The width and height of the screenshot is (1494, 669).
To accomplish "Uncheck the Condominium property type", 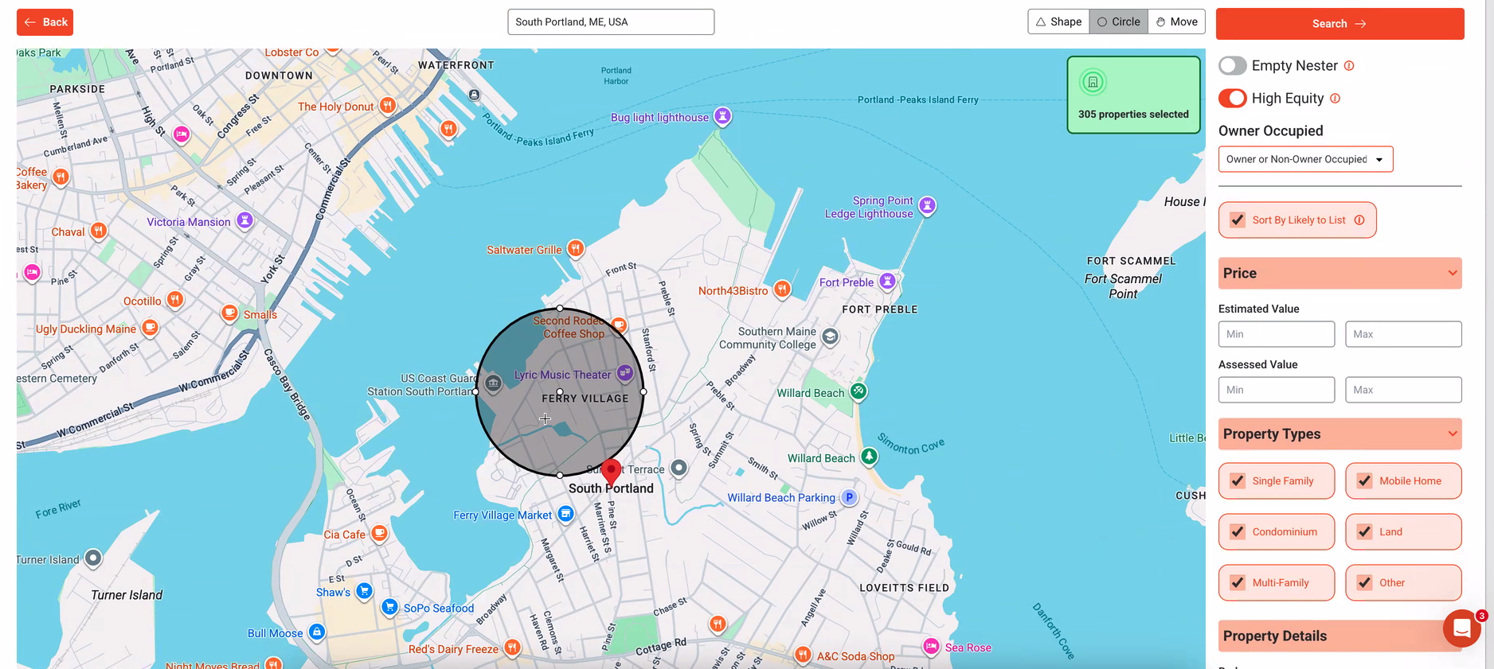I will [x=1238, y=532].
